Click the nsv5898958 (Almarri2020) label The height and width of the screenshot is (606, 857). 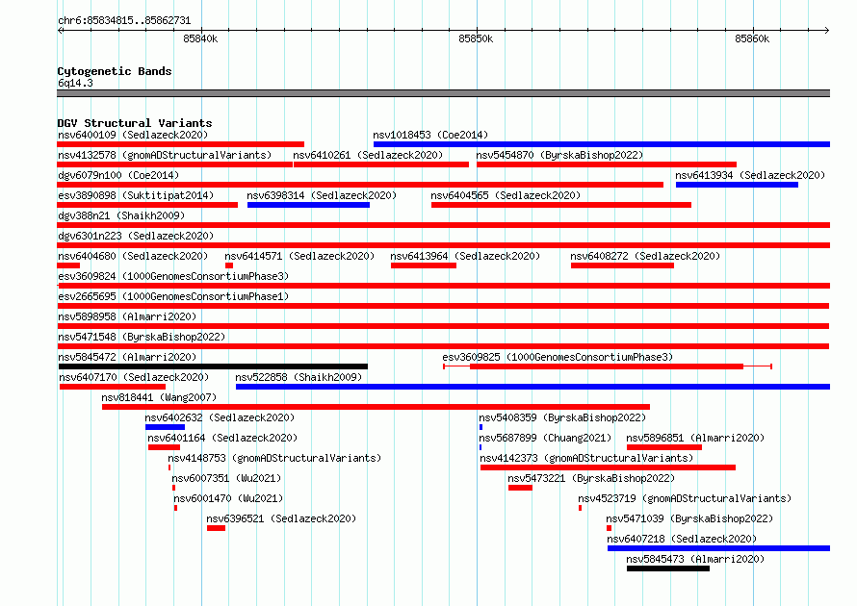click(x=127, y=316)
